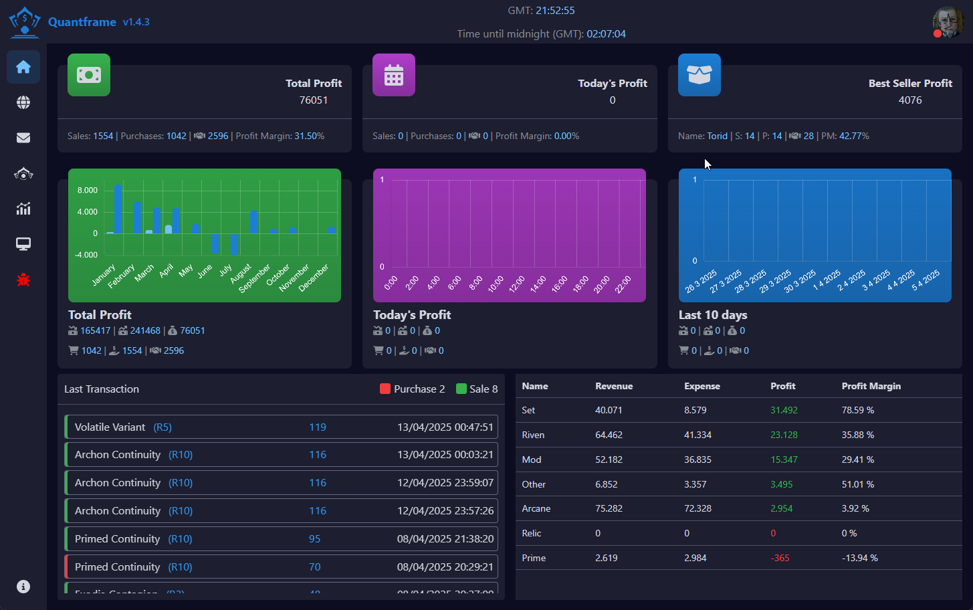
Task: Click the sidebar icon below the envelope
Action: point(23,174)
